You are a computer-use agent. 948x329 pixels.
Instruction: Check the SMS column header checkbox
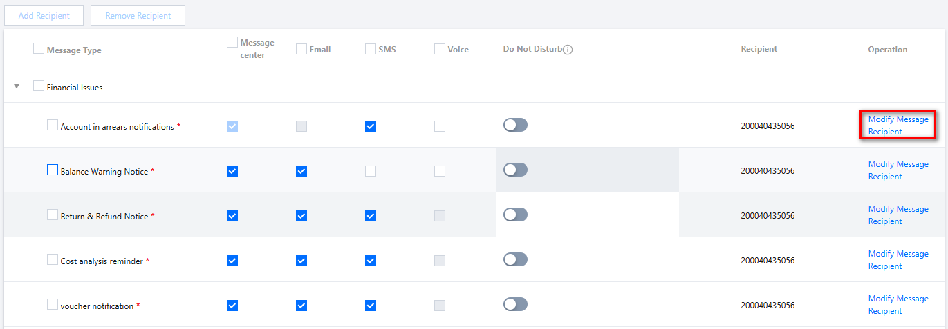click(x=371, y=49)
